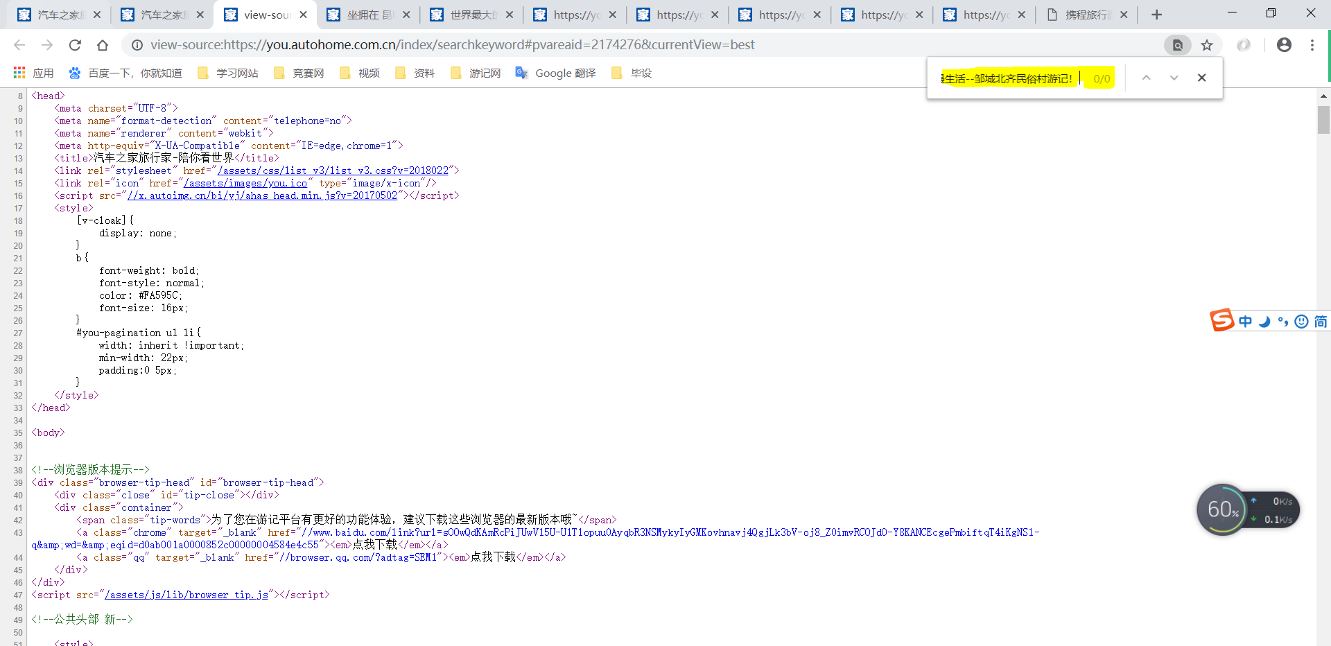Click the address bar URL
The image size is (1331, 646).
453,45
